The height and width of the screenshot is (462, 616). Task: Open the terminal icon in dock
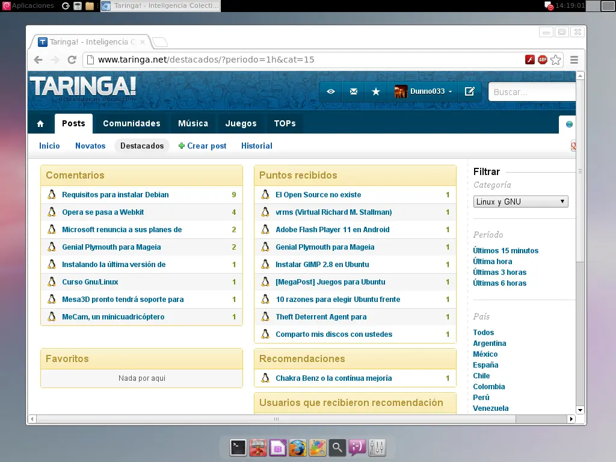click(x=238, y=448)
